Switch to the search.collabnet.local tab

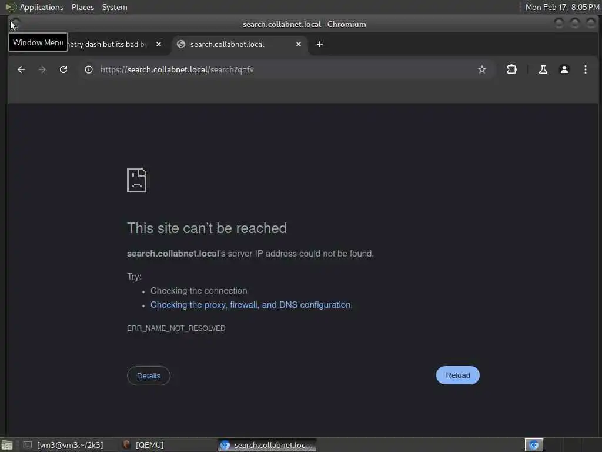240,45
